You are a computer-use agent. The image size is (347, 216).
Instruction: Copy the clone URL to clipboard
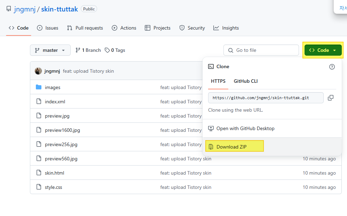tap(331, 98)
